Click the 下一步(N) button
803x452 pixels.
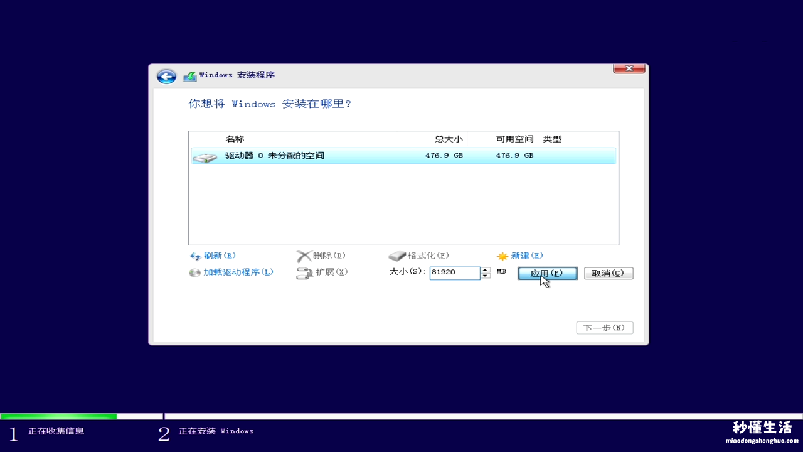click(605, 328)
